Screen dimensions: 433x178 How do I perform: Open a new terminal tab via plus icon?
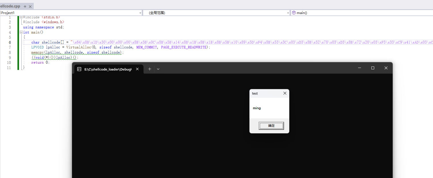tap(150, 69)
